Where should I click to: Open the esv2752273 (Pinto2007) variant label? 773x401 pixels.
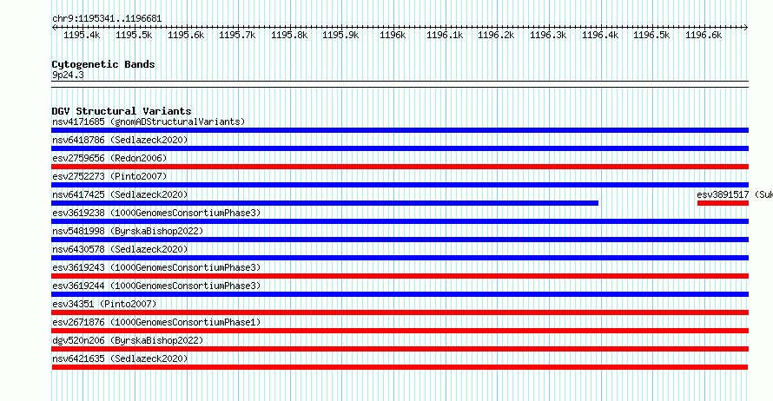(x=109, y=176)
